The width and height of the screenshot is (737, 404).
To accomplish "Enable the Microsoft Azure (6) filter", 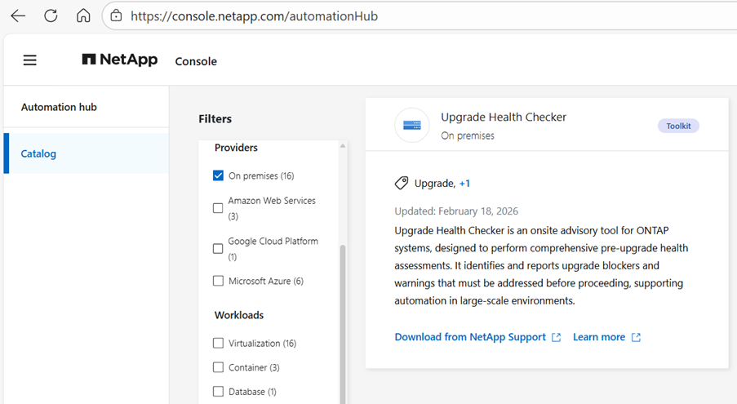I will pyautogui.click(x=218, y=281).
